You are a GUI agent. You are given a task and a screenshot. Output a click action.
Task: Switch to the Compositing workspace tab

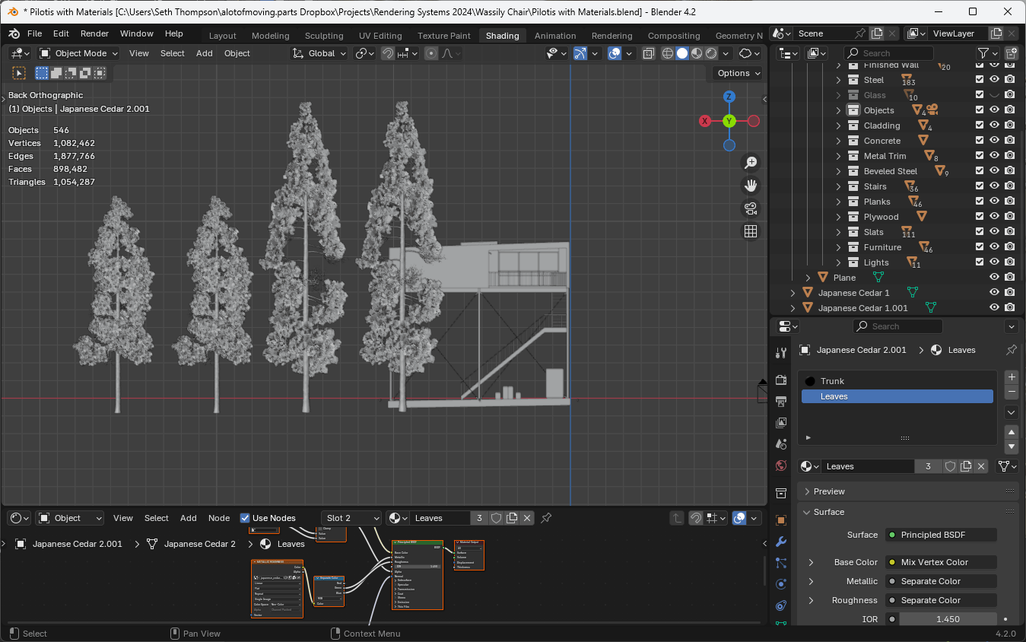coord(673,36)
